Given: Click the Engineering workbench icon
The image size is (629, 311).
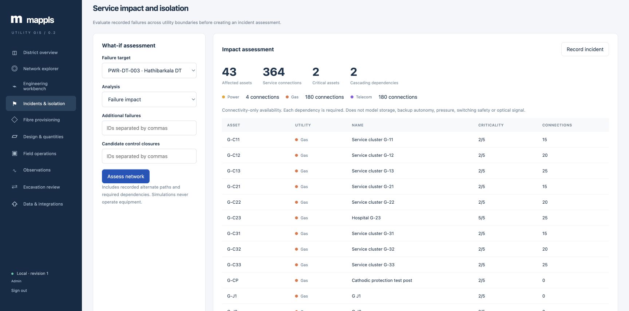Looking at the screenshot, I should tap(15, 86).
